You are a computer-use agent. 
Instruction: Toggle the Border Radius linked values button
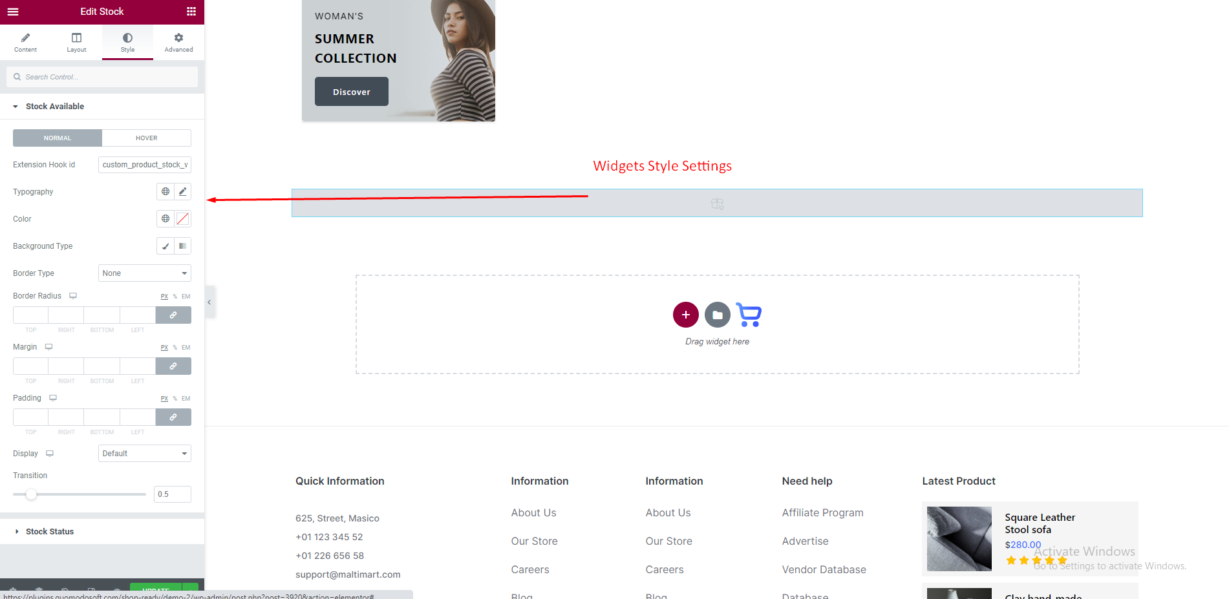(173, 315)
